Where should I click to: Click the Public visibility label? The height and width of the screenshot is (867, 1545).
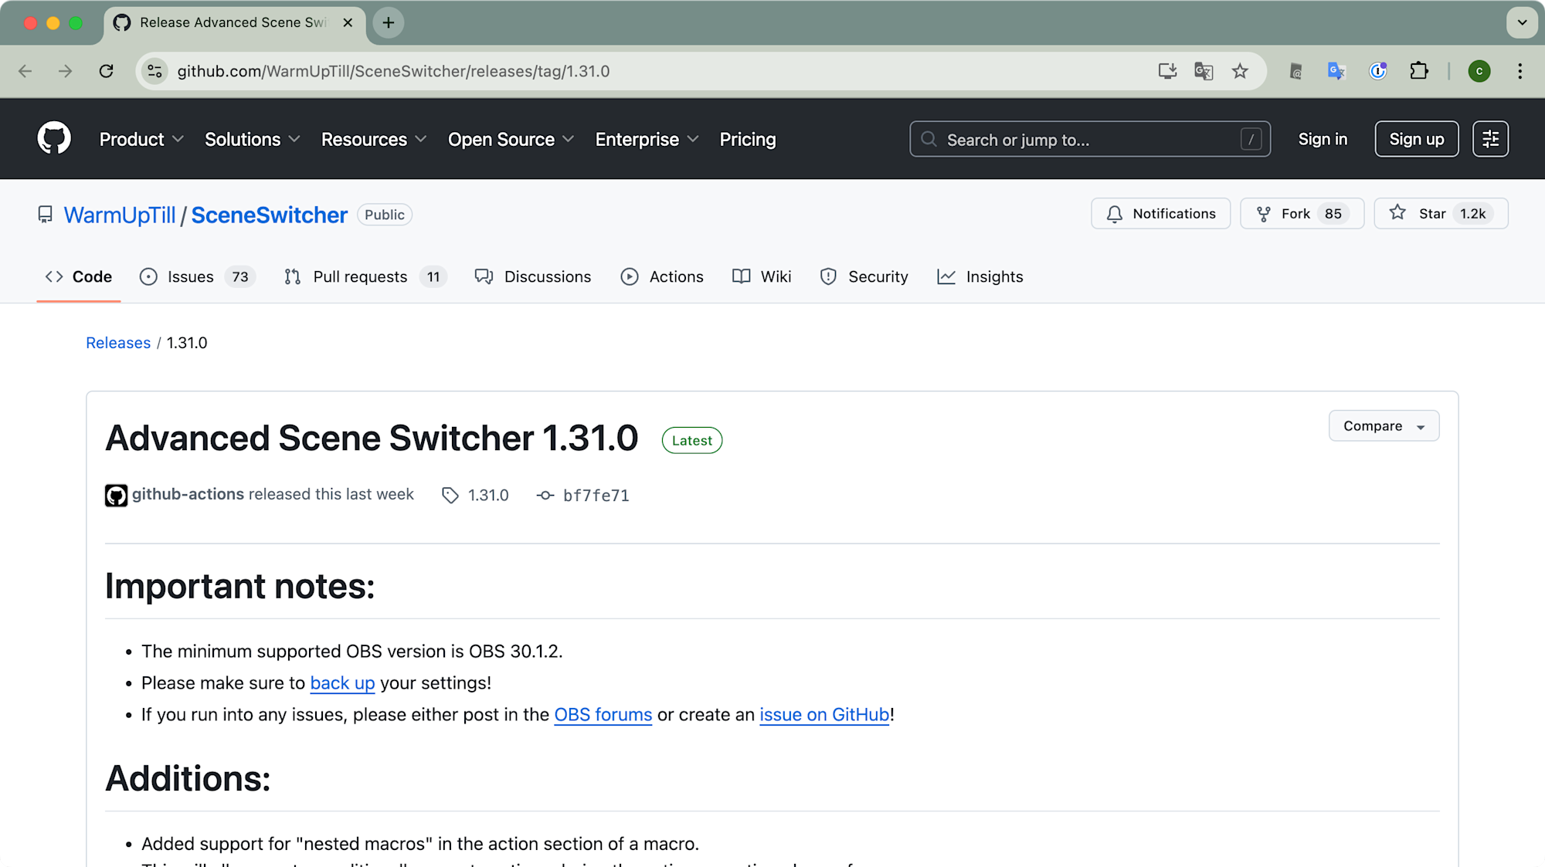385,215
